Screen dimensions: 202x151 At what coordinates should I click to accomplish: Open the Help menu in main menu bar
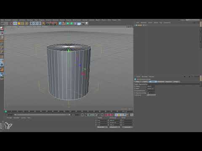120,20
